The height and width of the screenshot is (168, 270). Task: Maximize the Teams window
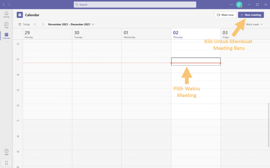click(x=257, y=5)
